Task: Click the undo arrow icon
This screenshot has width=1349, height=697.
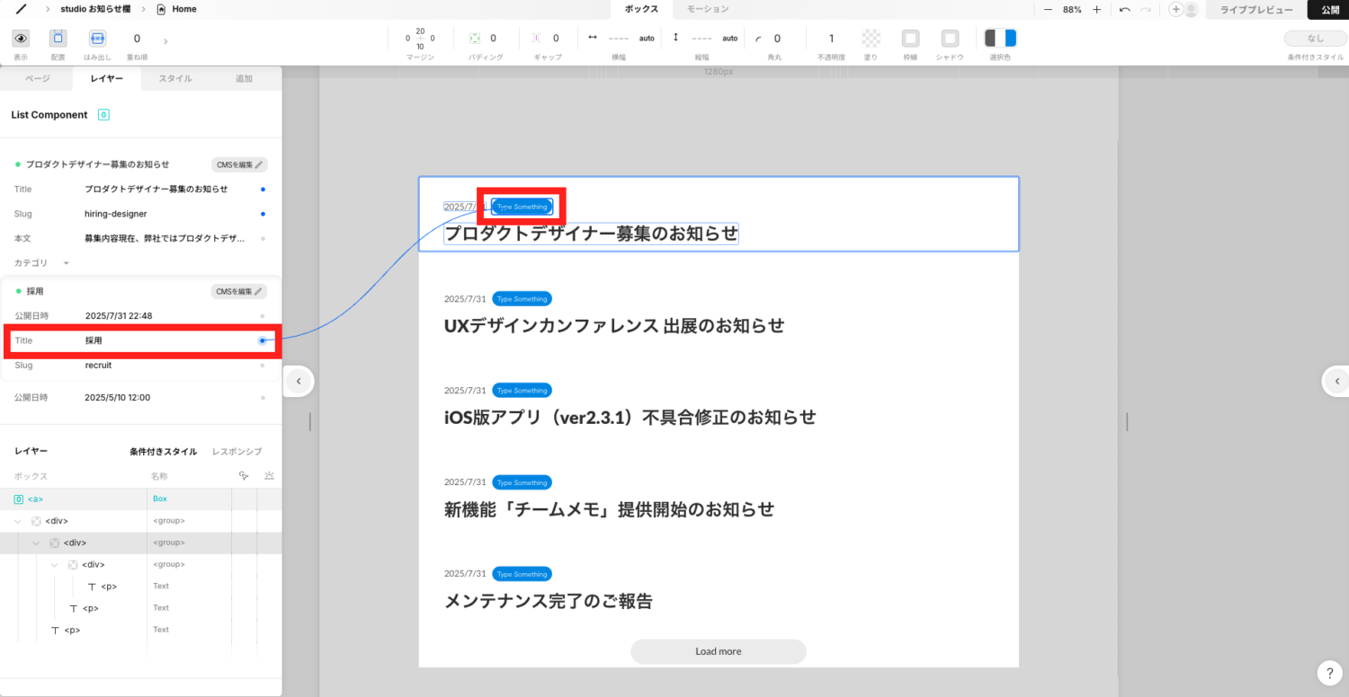Action: tap(1124, 10)
